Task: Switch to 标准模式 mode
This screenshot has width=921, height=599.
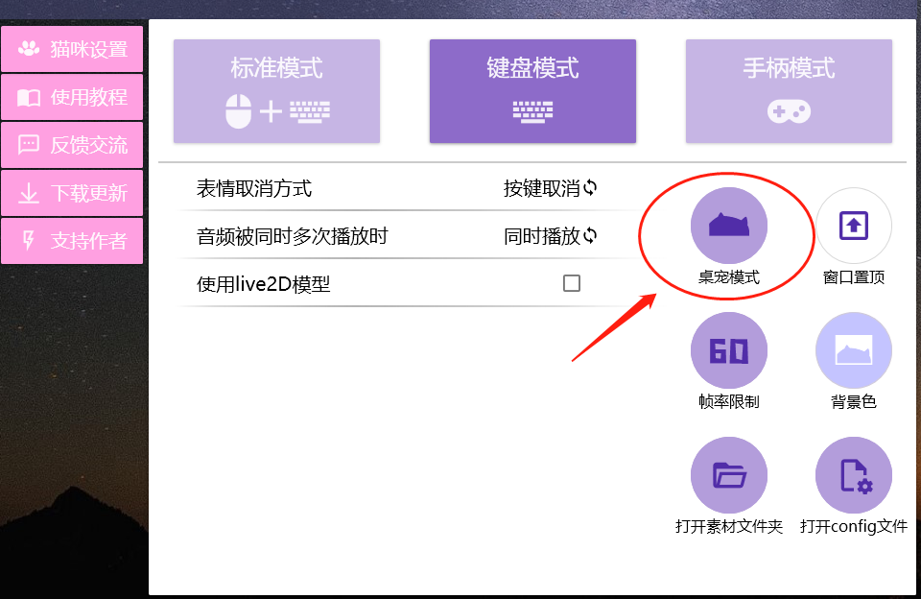Action: [276, 90]
